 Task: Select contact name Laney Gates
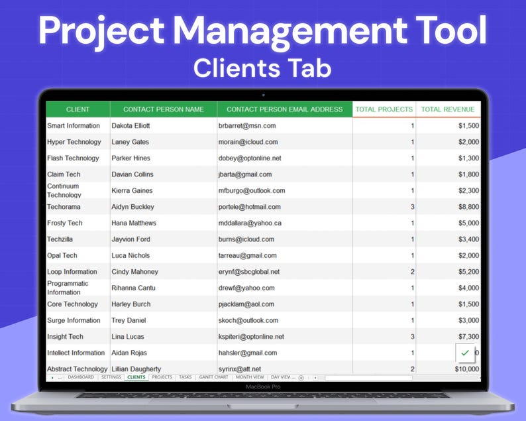click(x=130, y=142)
